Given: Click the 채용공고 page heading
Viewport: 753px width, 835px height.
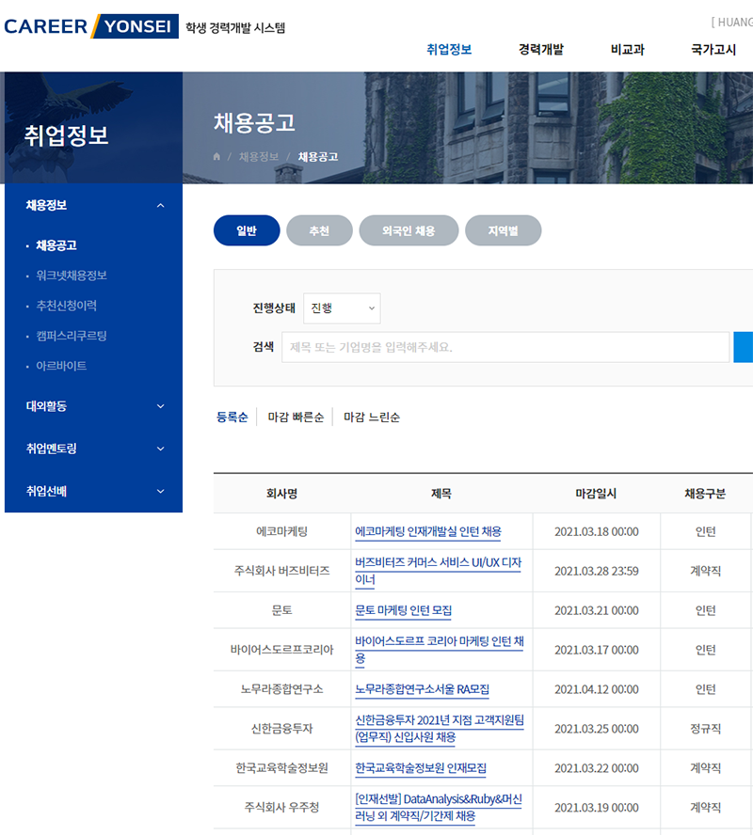Looking at the screenshot, I should (x=254, y=123).
